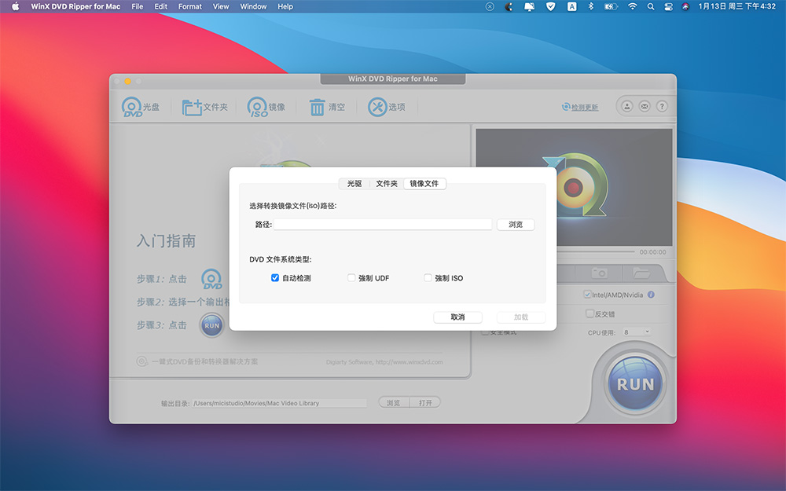Image resolution: width=786 pixels, height=491 pixels.
Task: Switch to the 文件夹 tab in dialog
Action: point(387,183)
